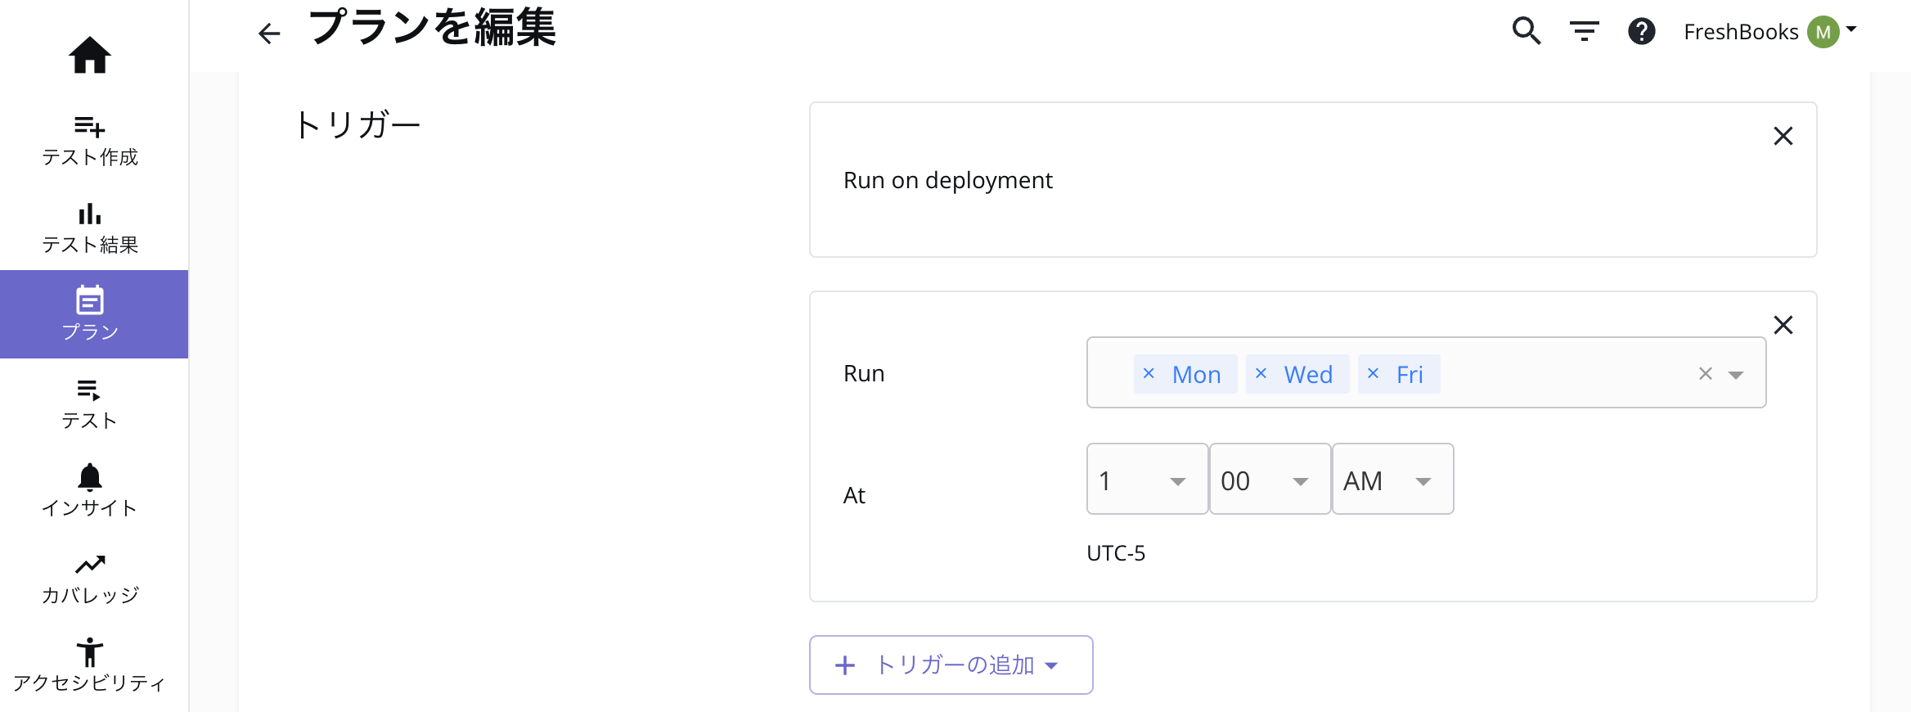Image resolution: width=1911 pixels, height=712 pixels.
Task: Open the hour dropdown showing 1
Action: [1146, 480]
